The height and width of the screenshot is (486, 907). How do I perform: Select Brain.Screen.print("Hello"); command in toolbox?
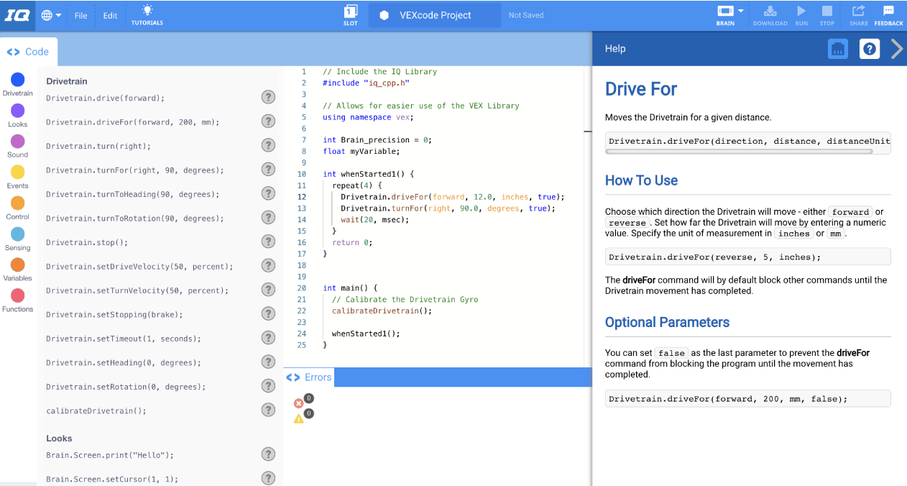click(x=110, y=455)
